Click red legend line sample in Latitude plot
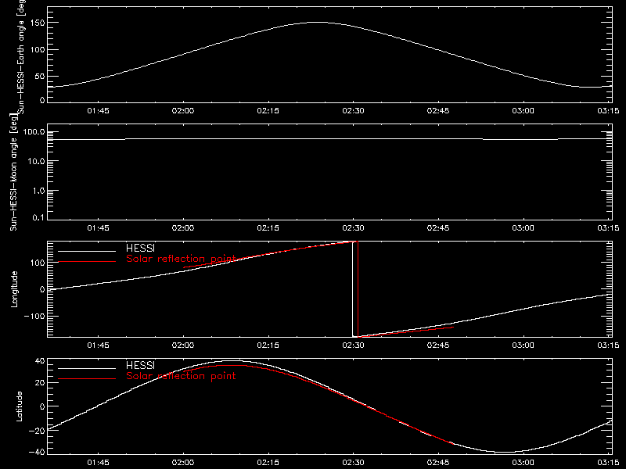The image size is (626, 469). point(87,379)
